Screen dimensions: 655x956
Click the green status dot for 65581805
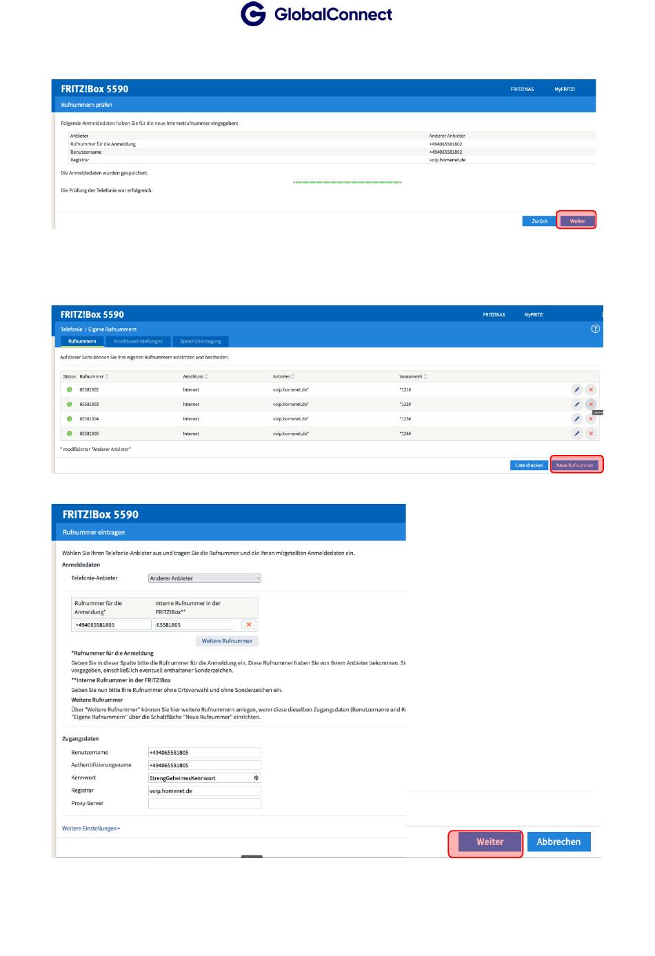tap(69, 434)
